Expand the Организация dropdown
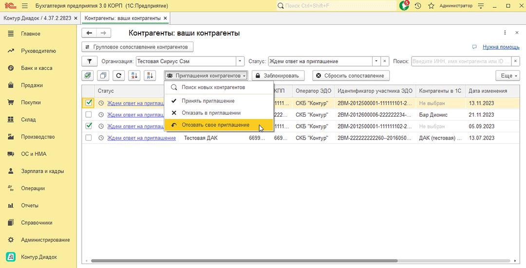The height and width of the screenshot is (268, 526). (x=240, y=61)
